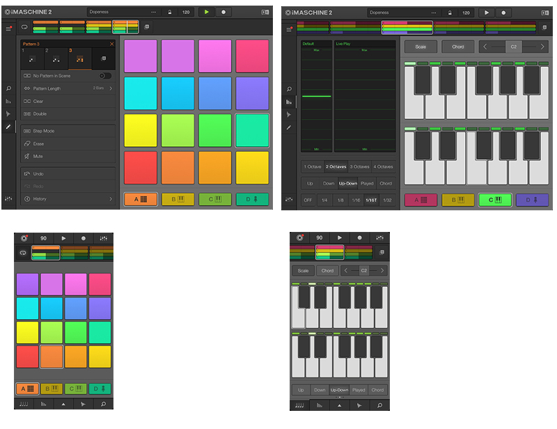The width and height of the screenshot is (557, 429).
Task: Select the Erase tool in pattern panel
Action: (28, 143)
